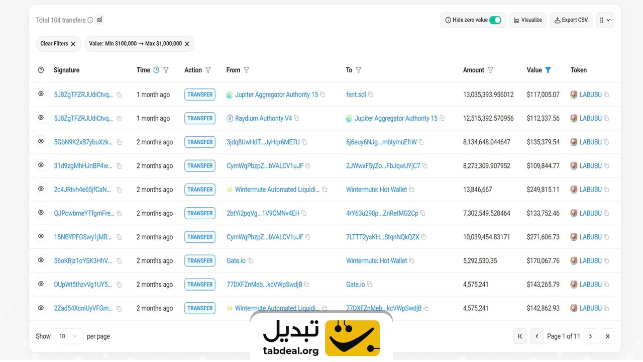Open the Raydium Authority V4 link
Image resolution: width=643 pixels, height=362 pixels.
click(x=263, y=118)
